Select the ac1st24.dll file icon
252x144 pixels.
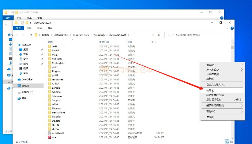click(50, 133)
